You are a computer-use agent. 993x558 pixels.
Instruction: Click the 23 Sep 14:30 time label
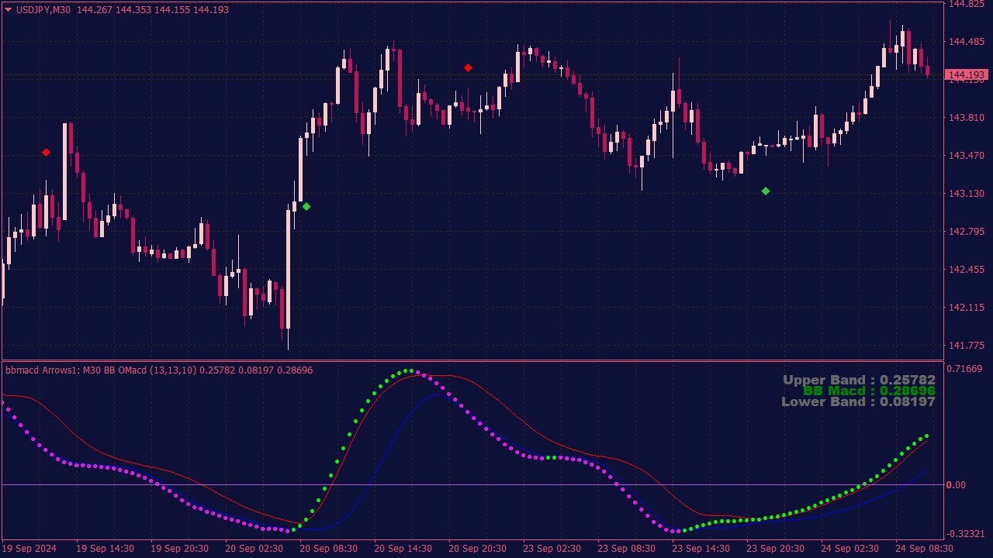[x=701, y=549]
